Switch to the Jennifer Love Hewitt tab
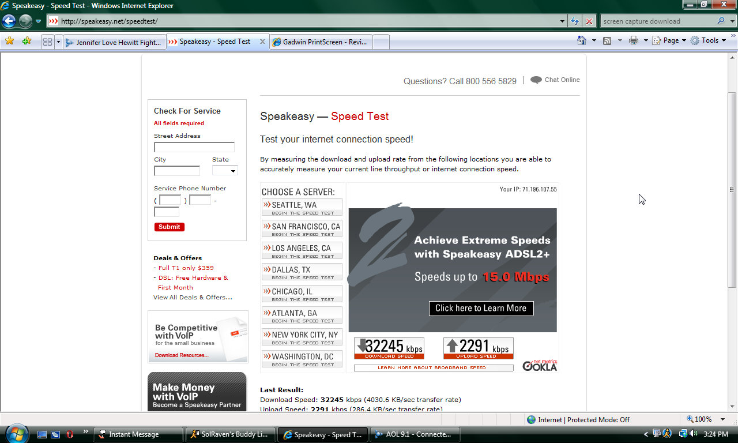This screenshot has width=738, height=443. (x=114, y=42)
